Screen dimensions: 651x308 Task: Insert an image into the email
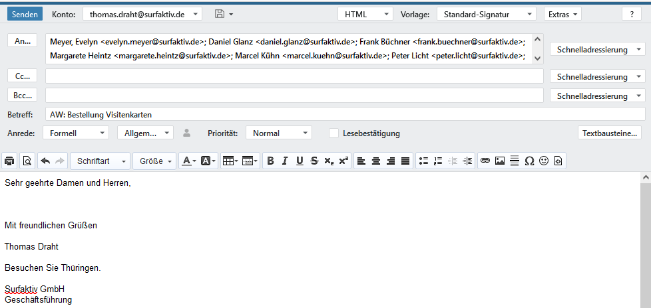tap(500, 161)
